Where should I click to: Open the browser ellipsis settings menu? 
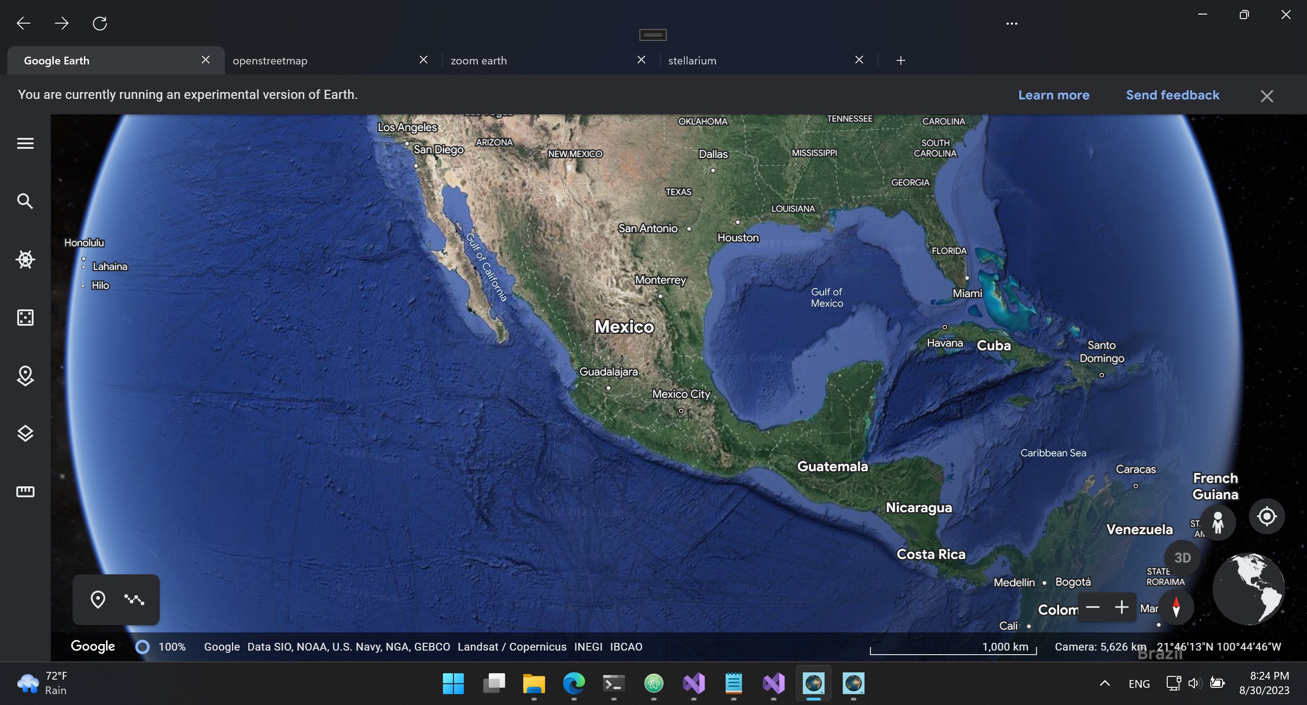pos(1012,23)
